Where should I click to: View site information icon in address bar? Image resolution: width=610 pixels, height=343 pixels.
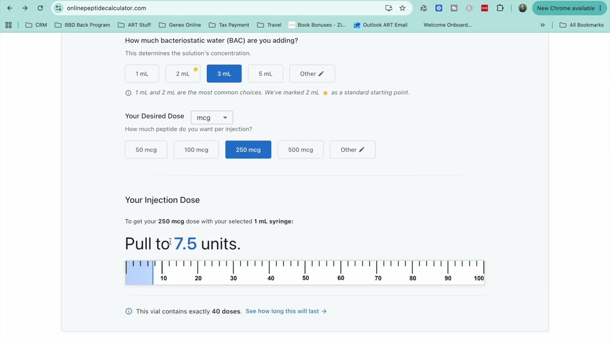coord(58,8)
